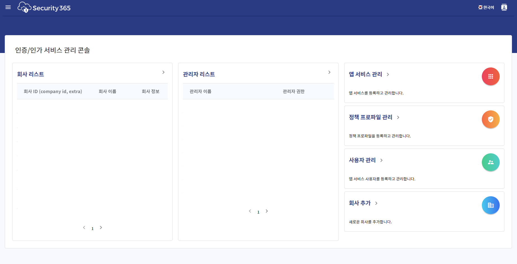Click the green user management icon
This screenshot has height=264, width=517.
coord(490,162)
